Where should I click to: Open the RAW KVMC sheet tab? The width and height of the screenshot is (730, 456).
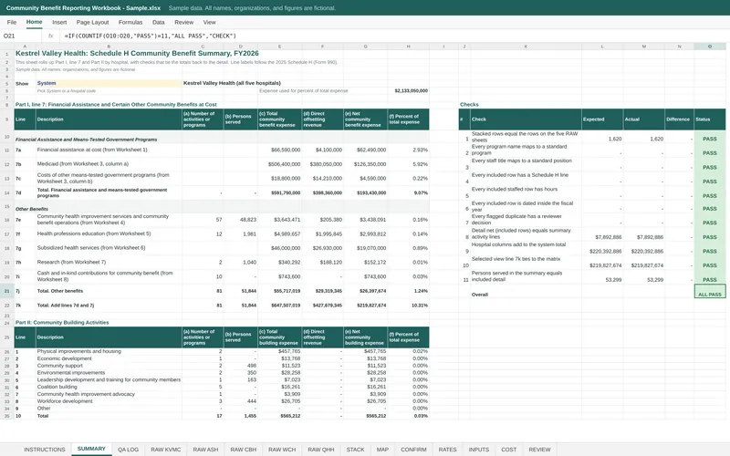click(x=166, y=450)
